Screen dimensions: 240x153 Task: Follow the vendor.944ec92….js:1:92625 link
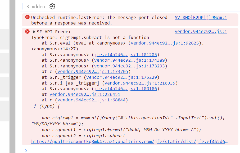tap(165, 43)
